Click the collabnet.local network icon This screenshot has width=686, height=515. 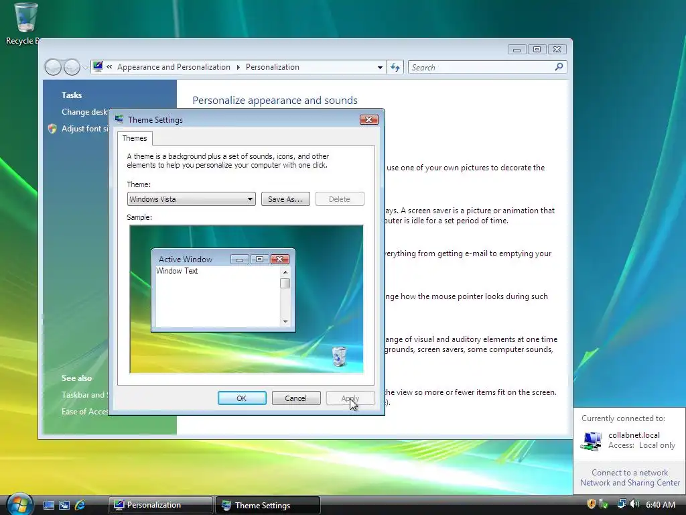(591, 441)
